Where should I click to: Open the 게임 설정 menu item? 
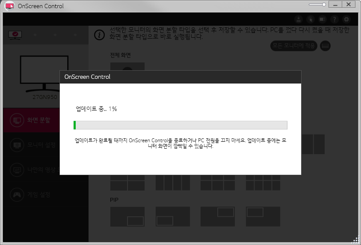click(x=46, y=195)
